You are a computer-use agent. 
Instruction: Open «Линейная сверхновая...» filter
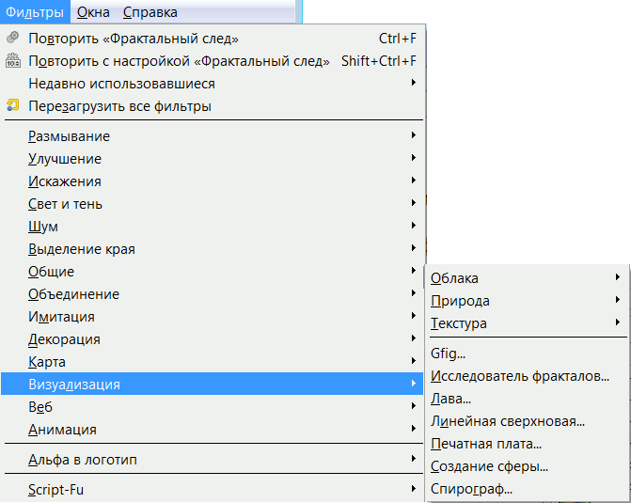pos(508,422)
